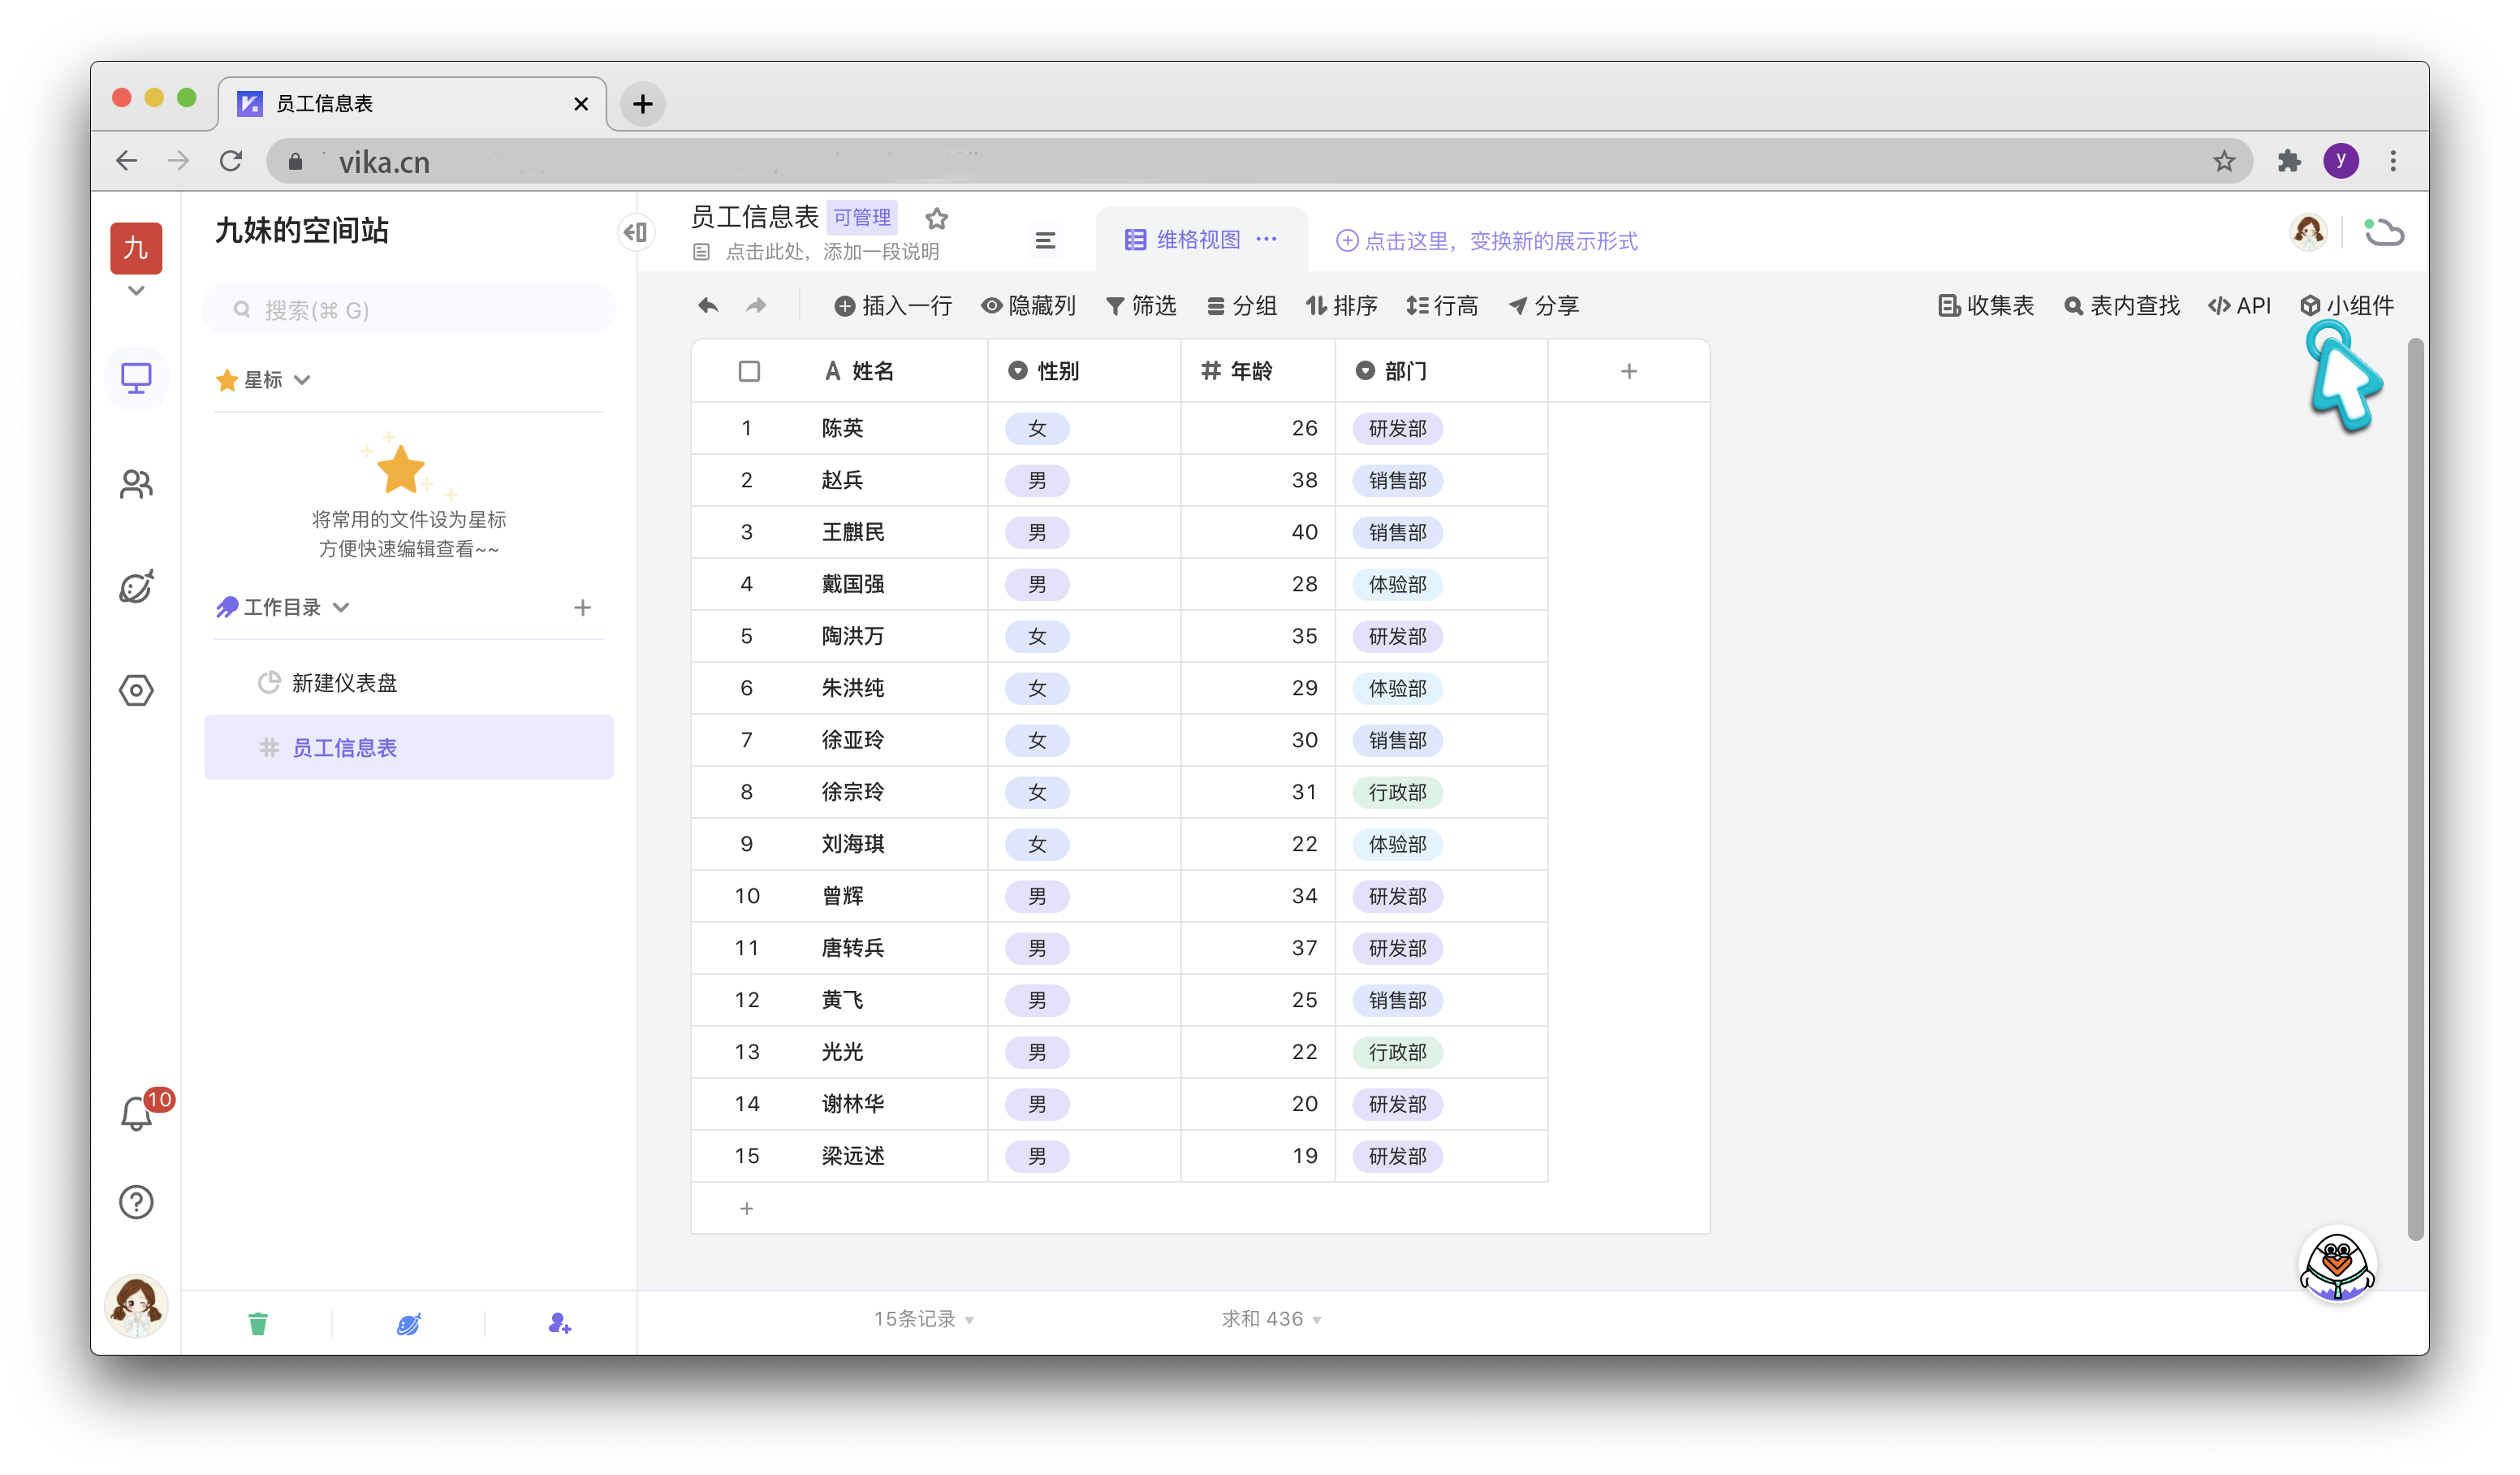Open the 收集表 collection form
The width and height of the screenshot is (2520, 1475).
click(x=1984, y=305)
